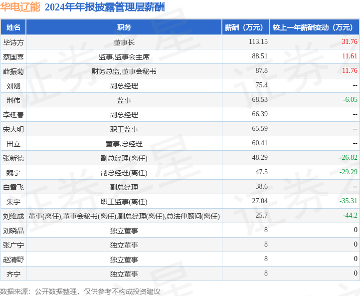The width and height of the screenshot is (360, 296).
Task: Select the name cell 魏宁
Action: (13, 173)
